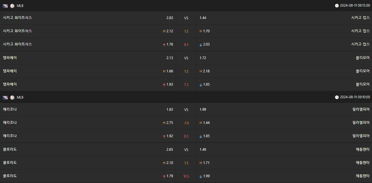This screenshot has height=183, width=372.
Task: Click the -1.5 handicap value for 애리조나
Action: 186,123
